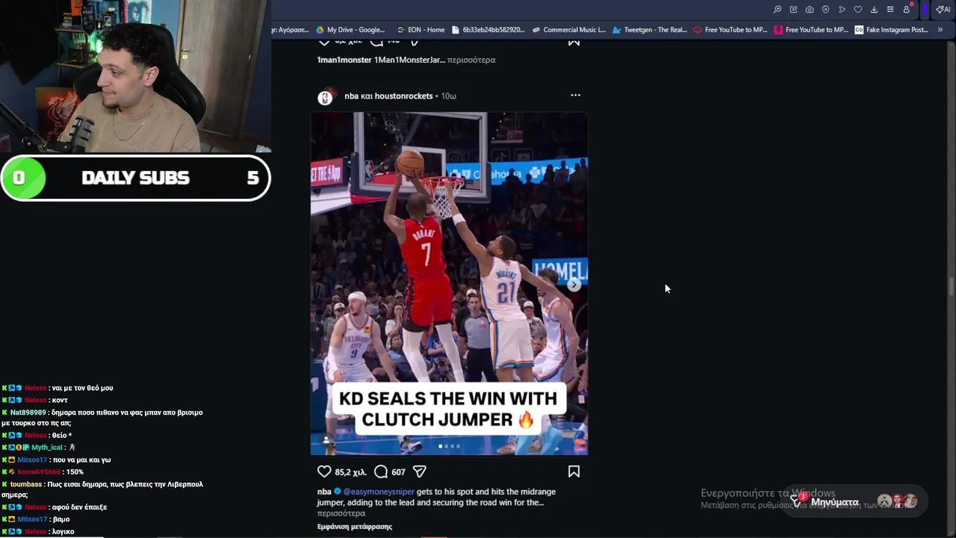
Task: Click the KD SEALS THE WIN caption overlay
Action: [x=448, y=409]
